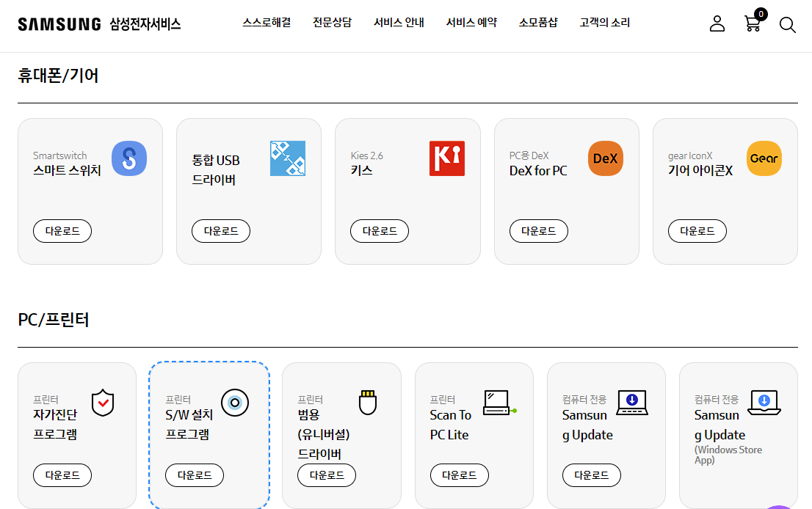Open the shopping cart icon
The height and width of the screenshot is (509, 812).
tap(753, 23)
